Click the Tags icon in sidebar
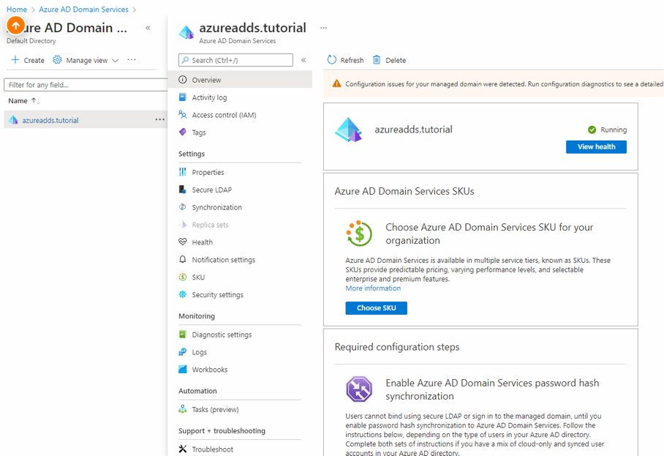664x456 pixels. [x=183, y=132]
